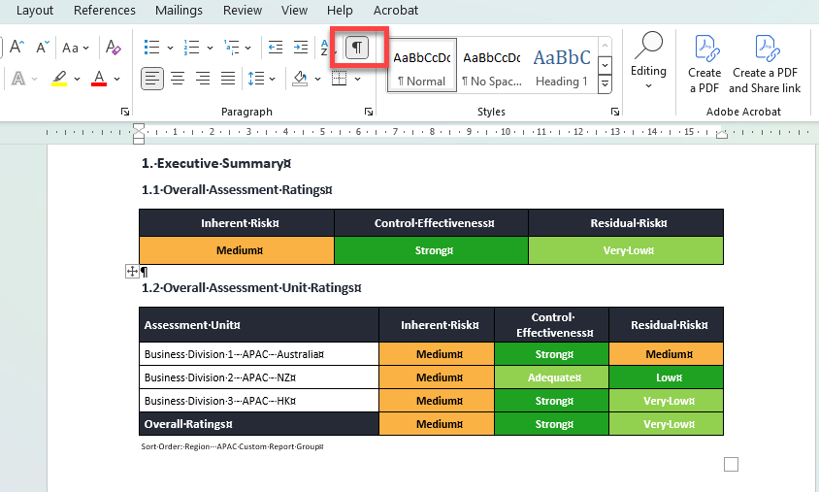
Task: Toggle Justify alignment
Action: [x=228, y=79]
